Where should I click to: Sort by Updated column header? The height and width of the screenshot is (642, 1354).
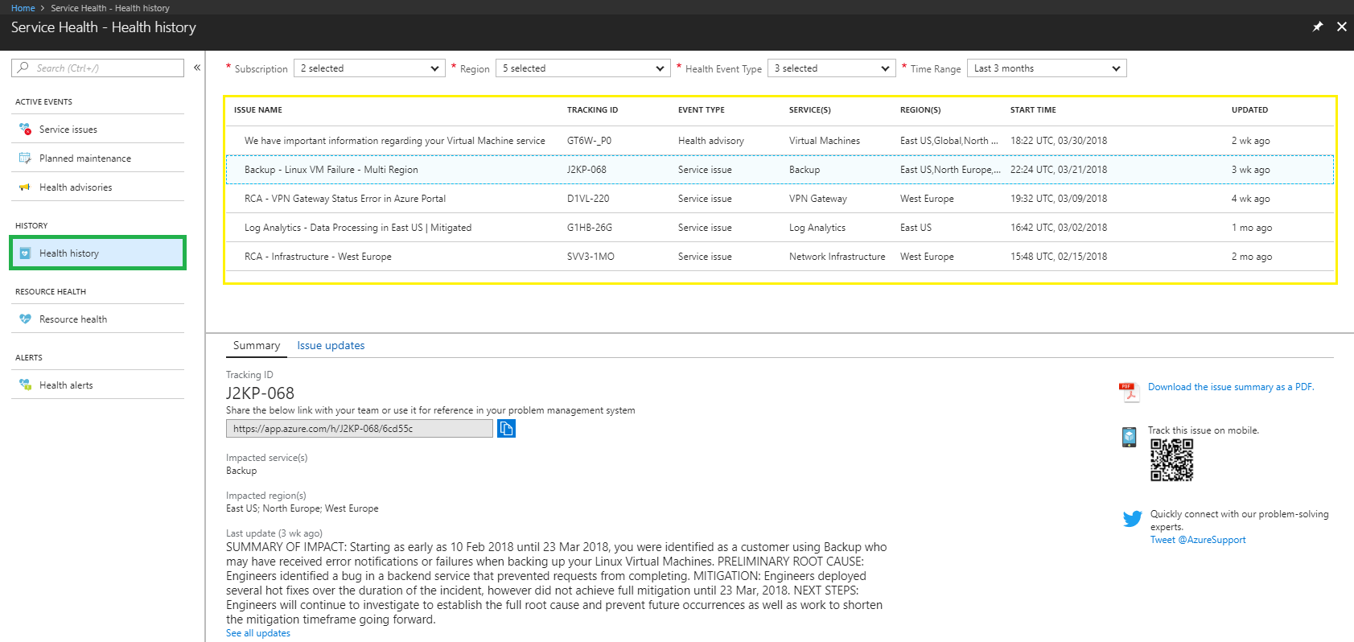pos(1250,110)
